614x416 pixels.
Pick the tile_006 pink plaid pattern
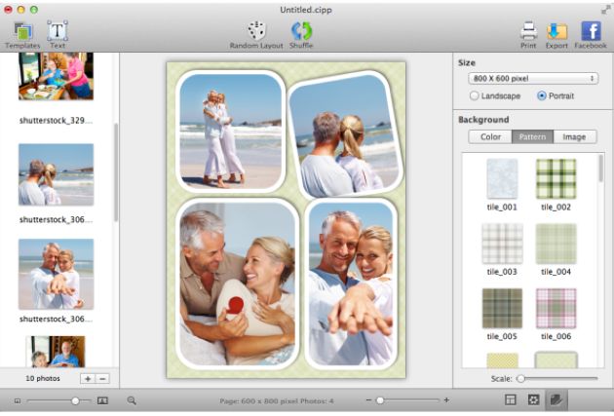(556, 308)
